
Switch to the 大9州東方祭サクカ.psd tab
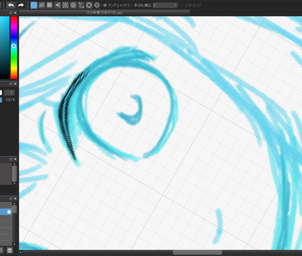click(104, 13)
